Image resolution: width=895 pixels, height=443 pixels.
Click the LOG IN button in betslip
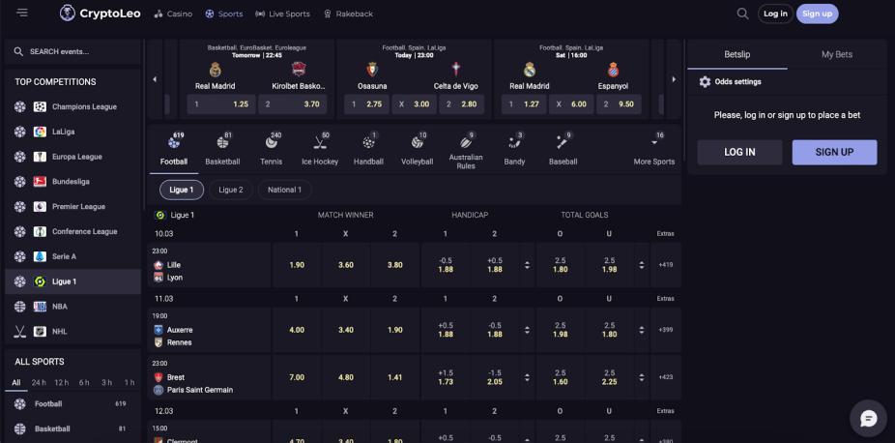click(739, 152)
